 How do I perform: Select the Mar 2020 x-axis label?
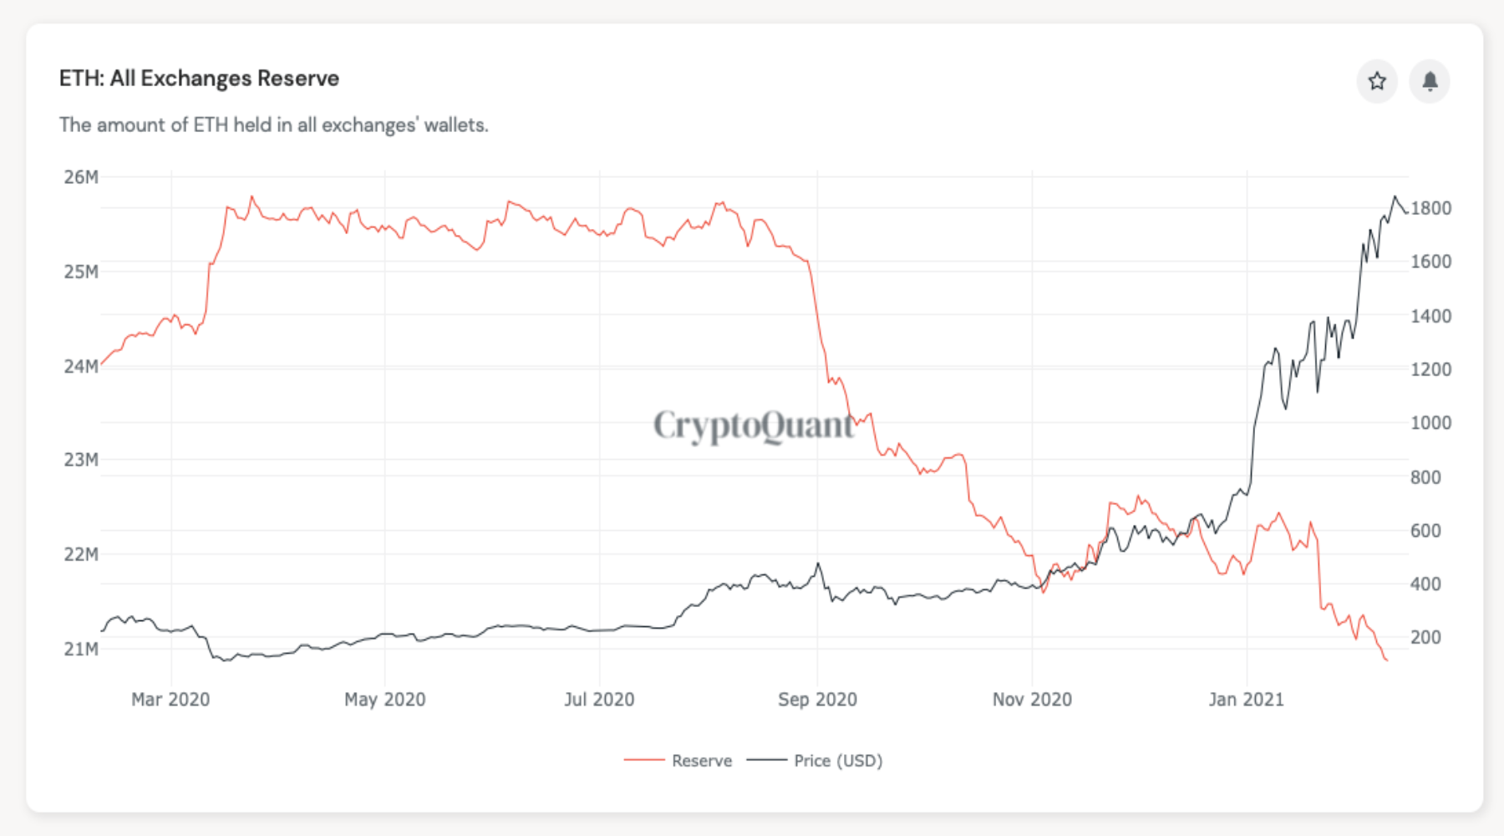[x=170, y=700]
